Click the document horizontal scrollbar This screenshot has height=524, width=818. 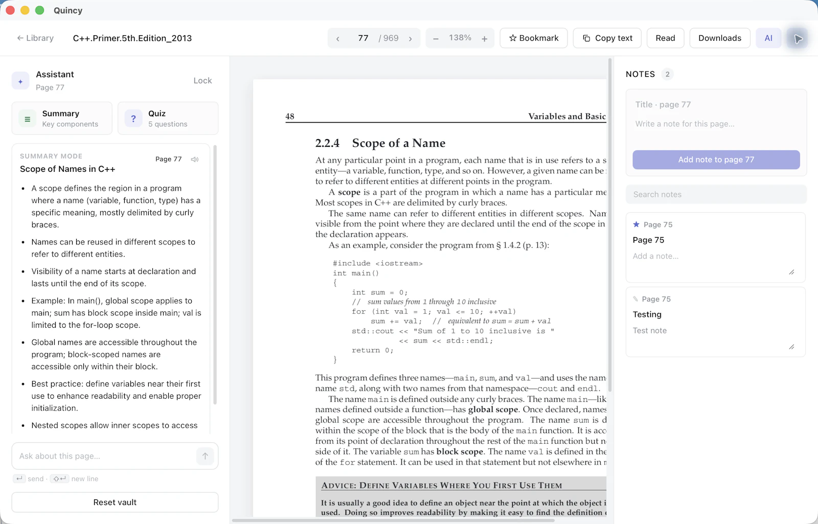tap(394, 520)
